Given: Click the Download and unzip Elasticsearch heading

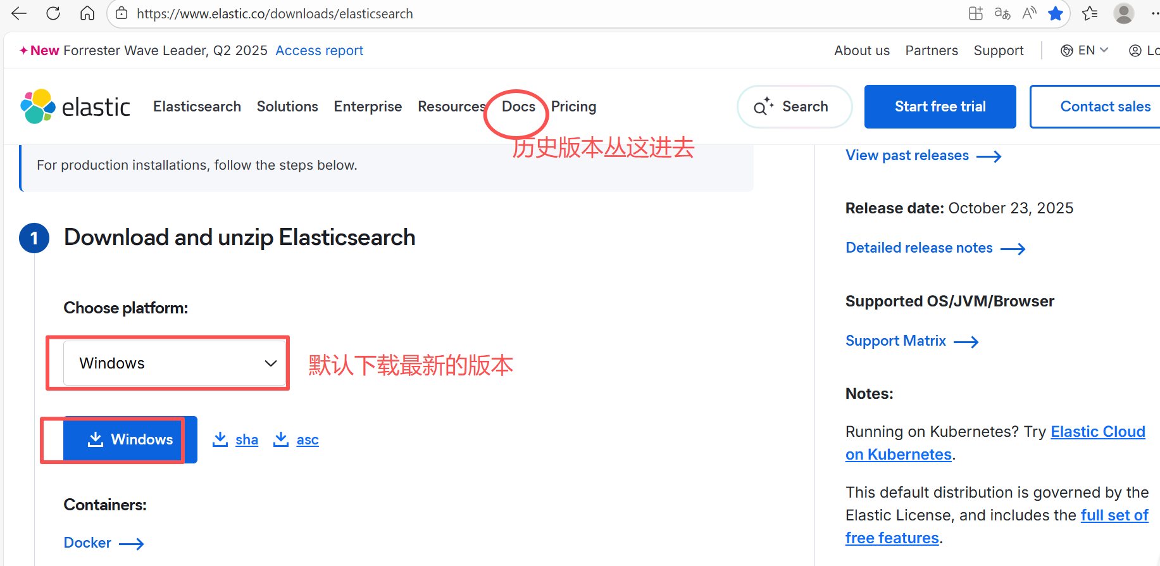Looking at the screenshot, I should pos(240,237).
